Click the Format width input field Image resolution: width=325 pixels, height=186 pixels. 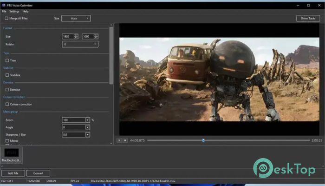[68, 37]
